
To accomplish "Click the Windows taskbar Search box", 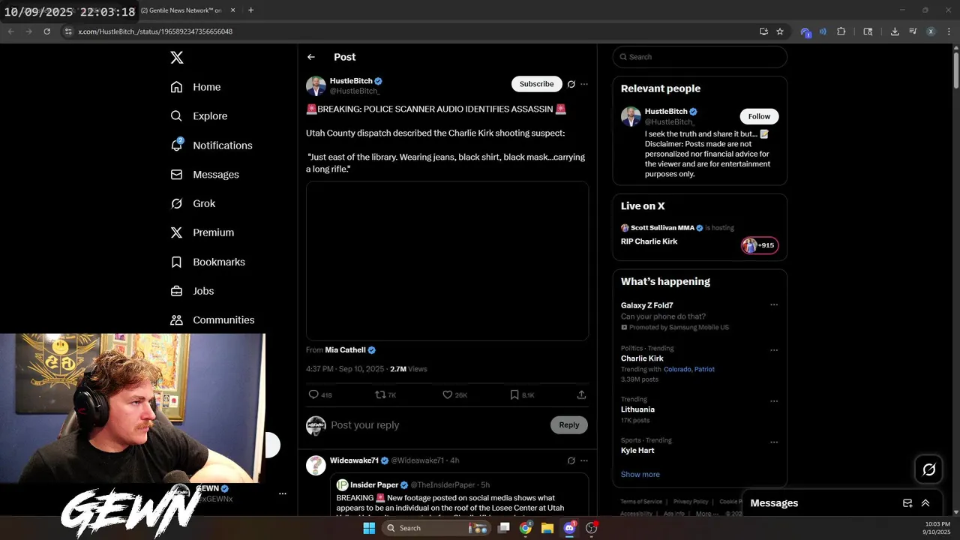I will tap(437, 528).
